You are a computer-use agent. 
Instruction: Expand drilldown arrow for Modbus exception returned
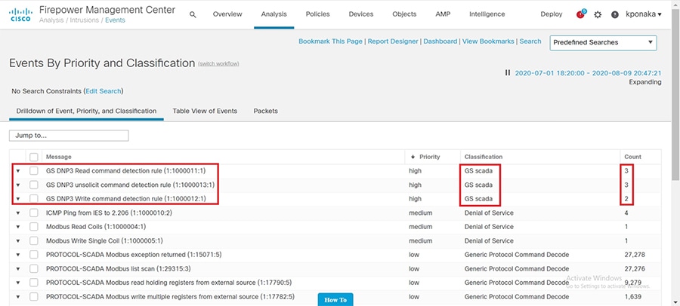point(18,255)
